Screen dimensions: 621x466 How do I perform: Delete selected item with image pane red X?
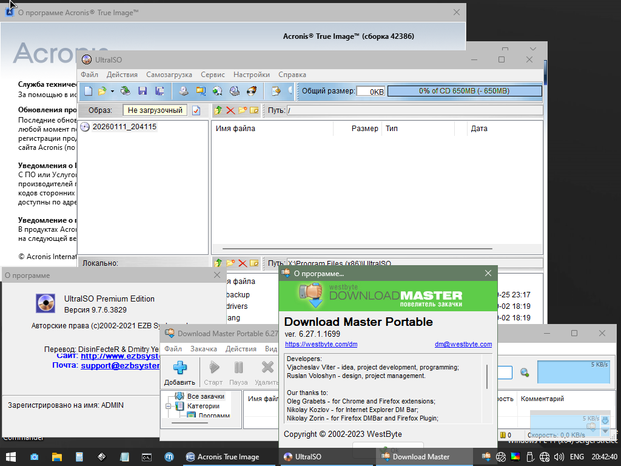coord(230,110)
